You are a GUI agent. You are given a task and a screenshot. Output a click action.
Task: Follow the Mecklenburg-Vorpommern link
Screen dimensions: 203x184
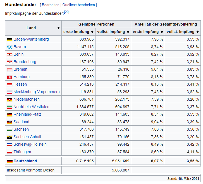click(36, 92)
